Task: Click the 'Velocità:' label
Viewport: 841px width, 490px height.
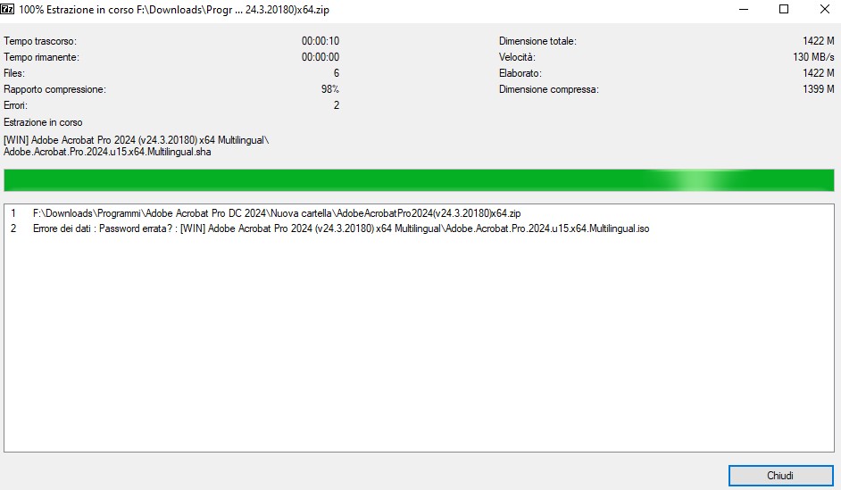Action: coord(517,57)
